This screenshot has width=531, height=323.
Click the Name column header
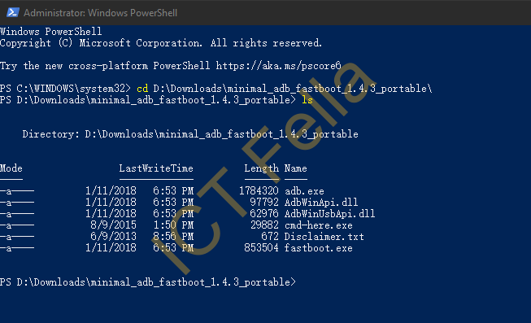(296, 168)
